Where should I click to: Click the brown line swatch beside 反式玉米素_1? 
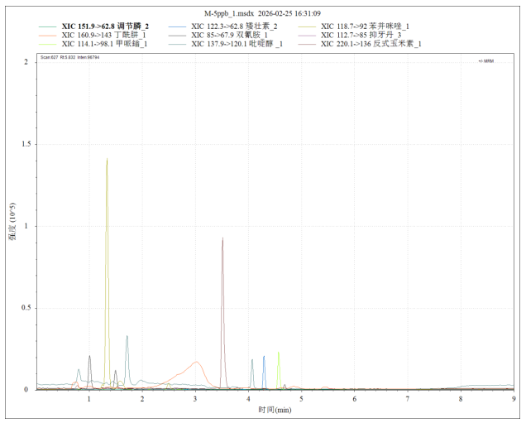click(x=307, y=44)
